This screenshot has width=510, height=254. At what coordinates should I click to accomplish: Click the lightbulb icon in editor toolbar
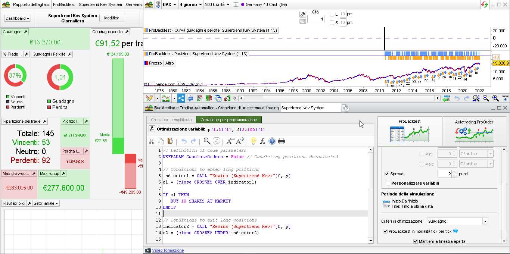pos(253,141)
